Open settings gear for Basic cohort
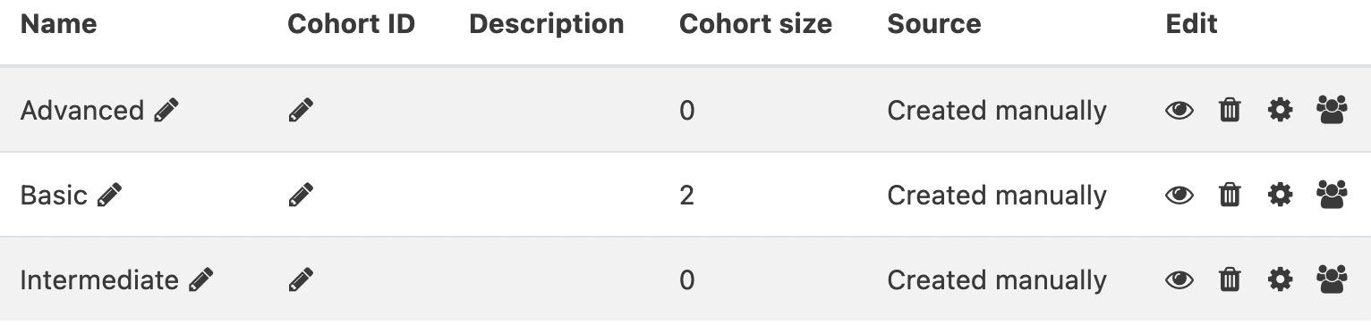1371x325 pixels. click(1281, 196)
